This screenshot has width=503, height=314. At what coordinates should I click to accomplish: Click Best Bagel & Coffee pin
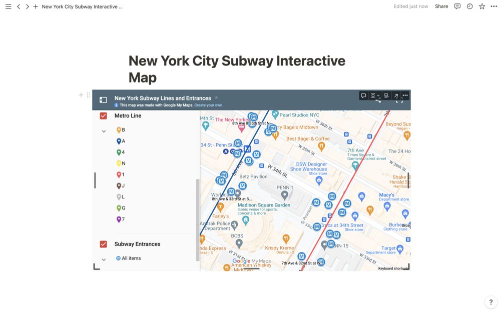click(x=321, y=146)
